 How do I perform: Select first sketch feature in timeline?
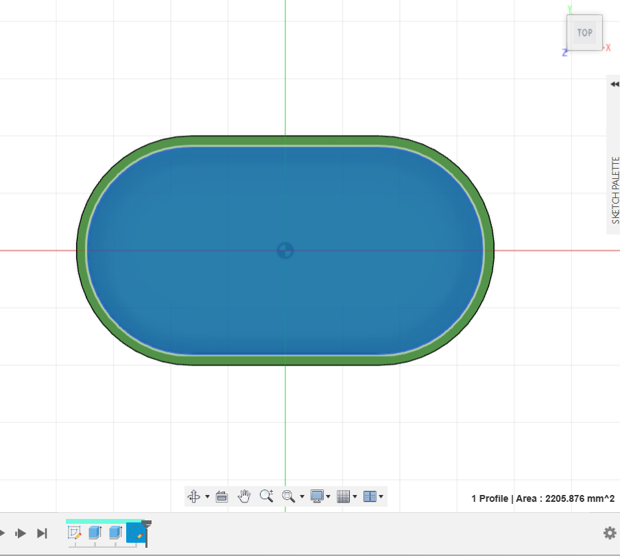tap(75, 533)
